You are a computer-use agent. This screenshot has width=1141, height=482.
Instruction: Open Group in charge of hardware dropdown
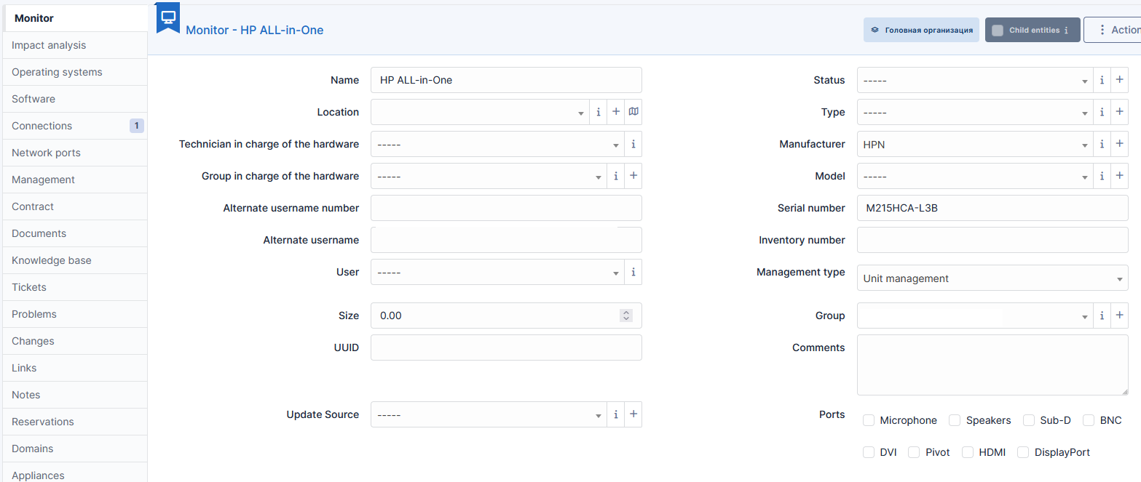click(x=489, y=176)
